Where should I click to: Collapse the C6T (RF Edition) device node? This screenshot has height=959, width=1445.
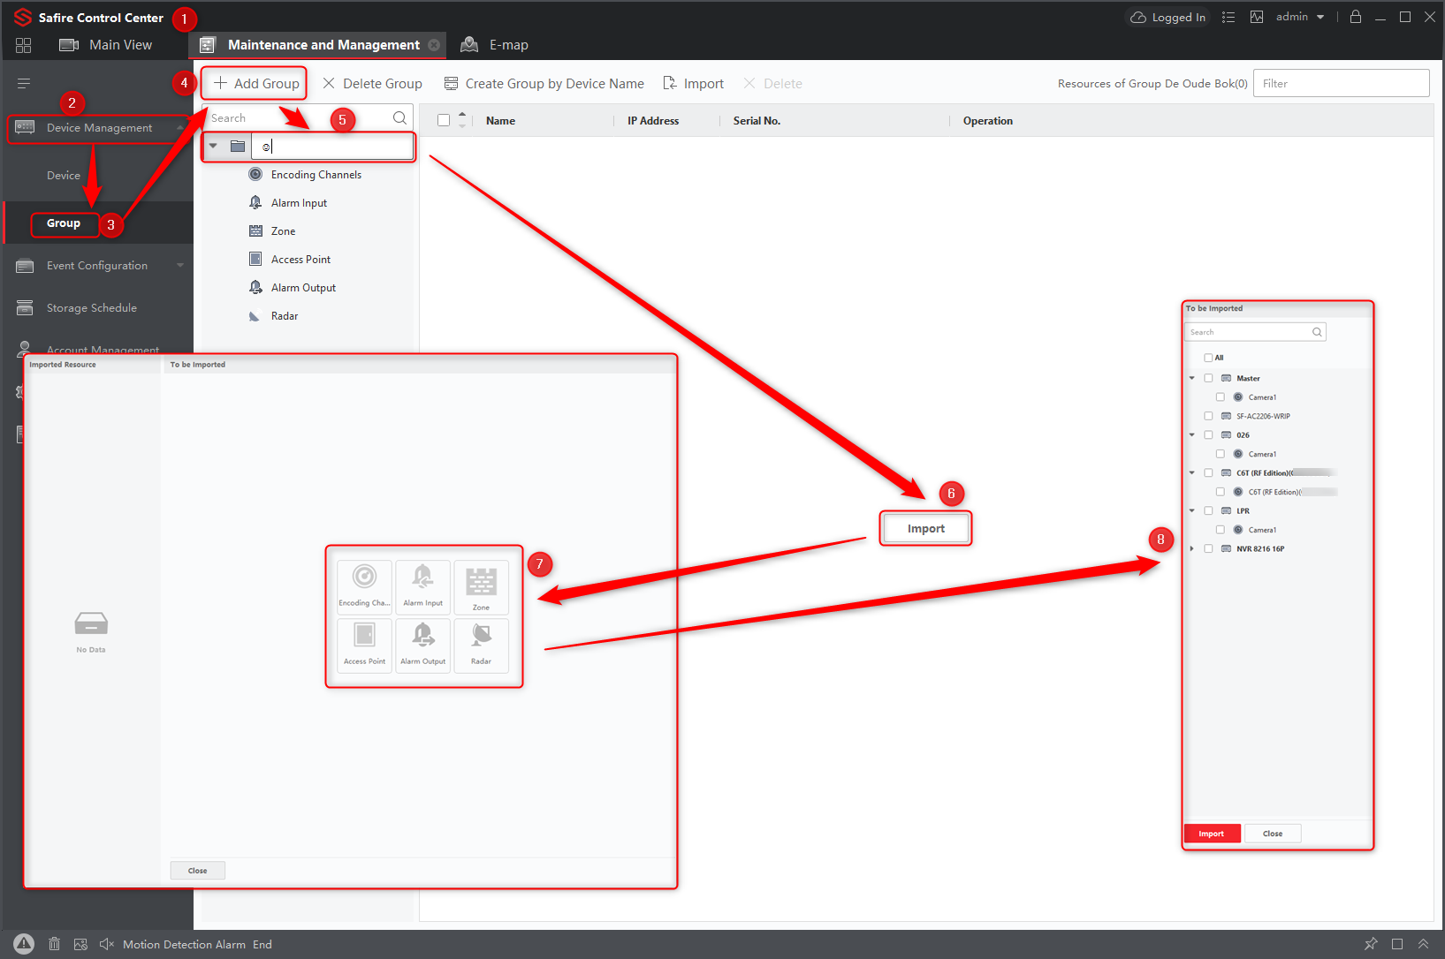click(1192, 472)
